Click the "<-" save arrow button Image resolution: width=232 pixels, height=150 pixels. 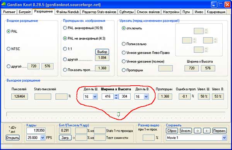coord(207,131)
